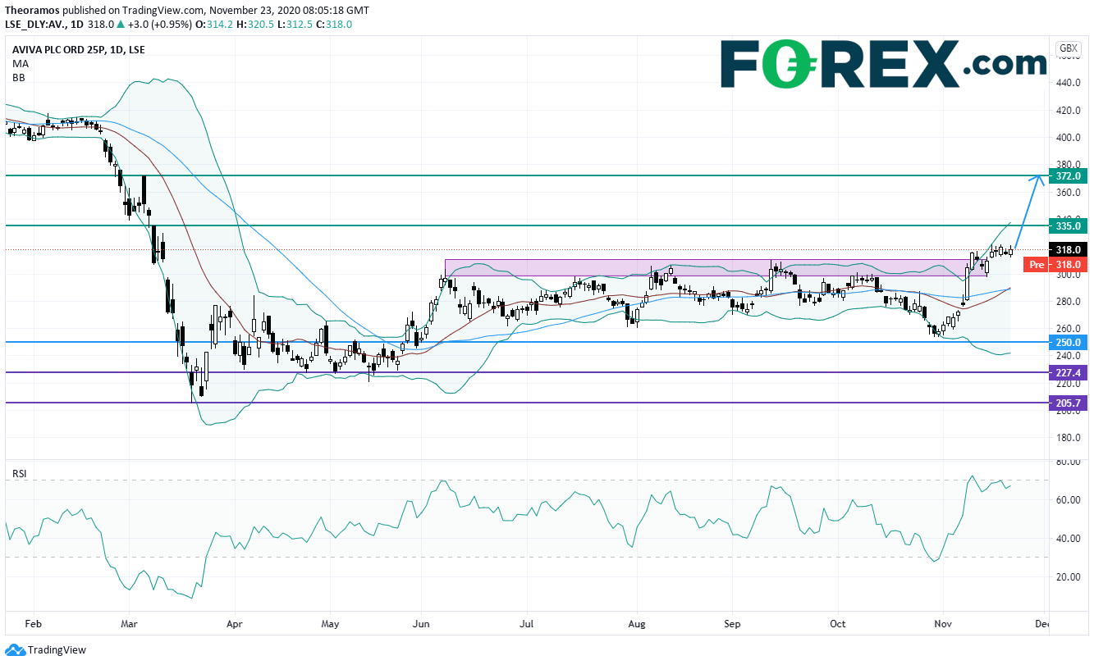Select the Nov label on time axis

tap(943, 624)
